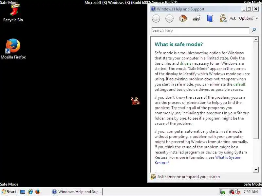262x196 pixels.
Task: Click the green shield tray icon
Action: point(223,192)
